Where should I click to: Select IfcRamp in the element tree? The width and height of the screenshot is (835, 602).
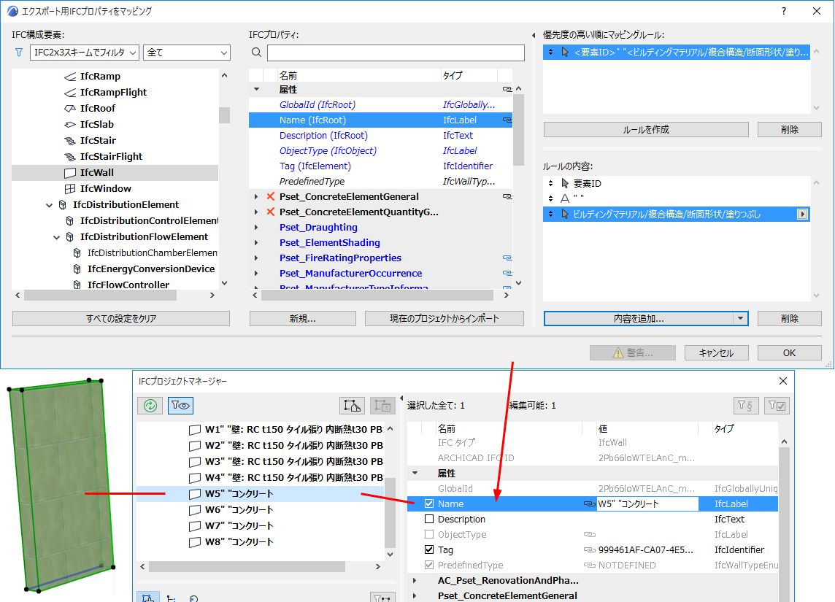(100, 76)
